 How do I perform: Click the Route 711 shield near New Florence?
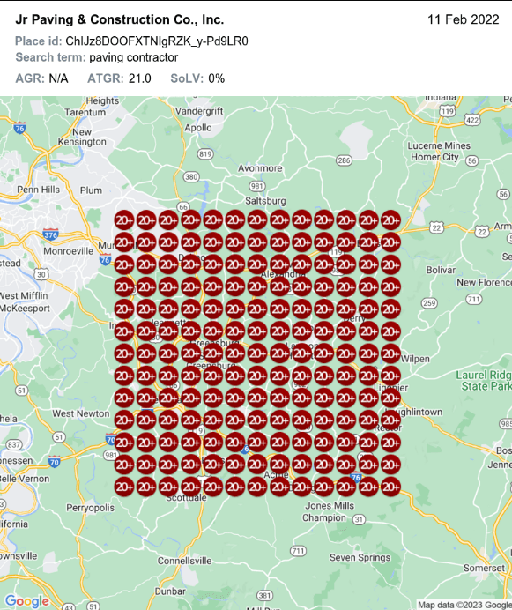[474, 299]
